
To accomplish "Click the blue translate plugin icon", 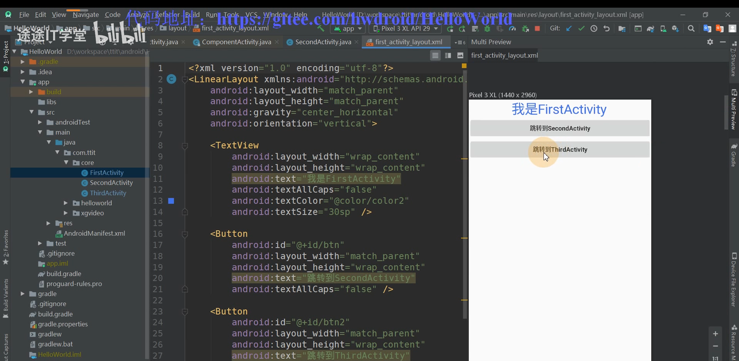I will pyautogui.click(x=707, y=28).
